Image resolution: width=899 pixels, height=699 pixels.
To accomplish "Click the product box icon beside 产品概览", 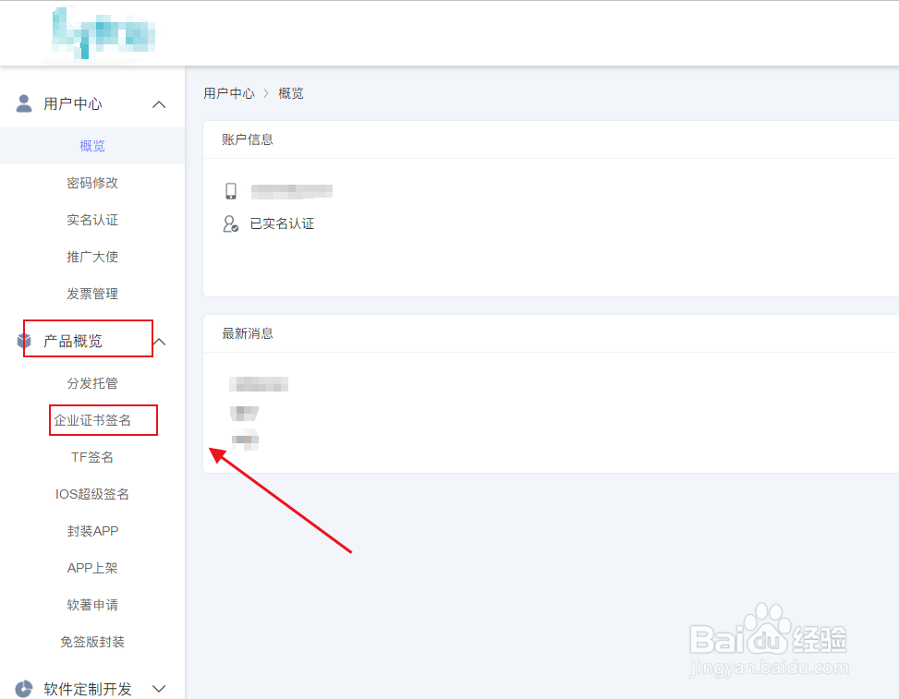I will point(25,339).
